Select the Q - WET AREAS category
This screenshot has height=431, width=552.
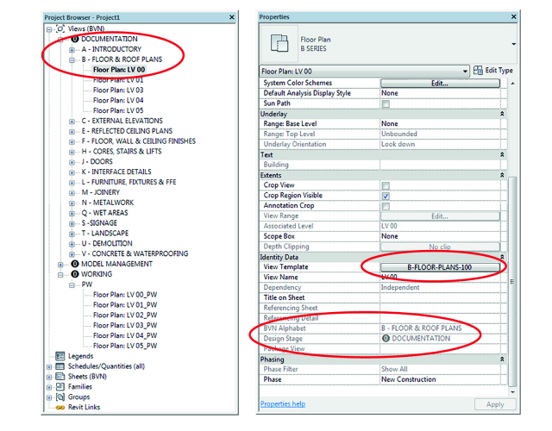point(105,213)
